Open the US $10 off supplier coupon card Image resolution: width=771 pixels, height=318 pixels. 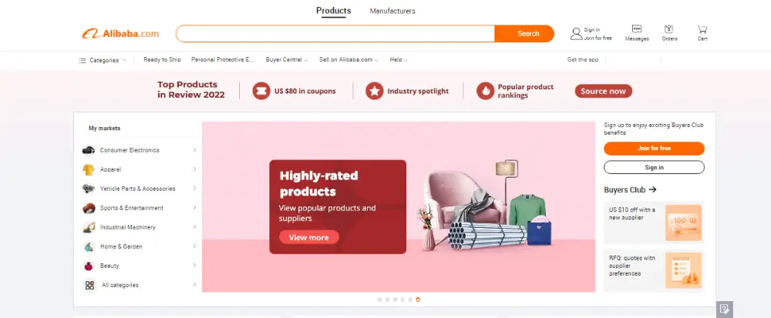tap(654, 223)
